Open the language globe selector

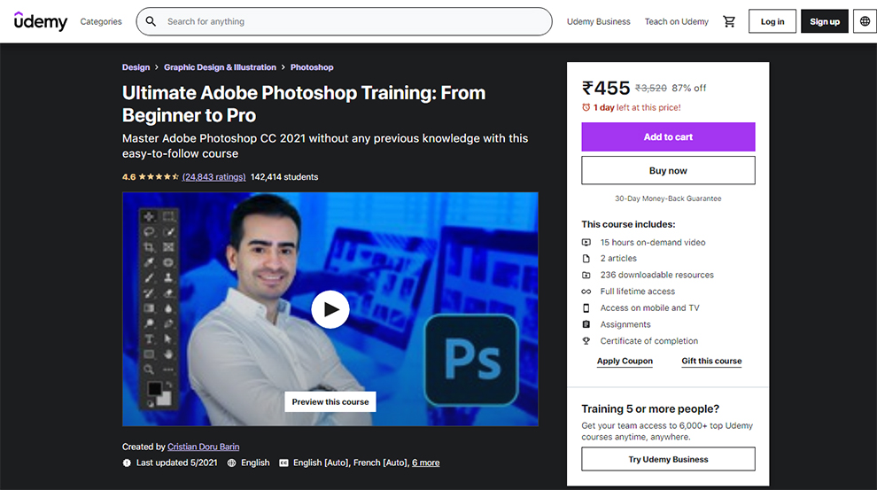pyautogui.click(x=865, y=21)
